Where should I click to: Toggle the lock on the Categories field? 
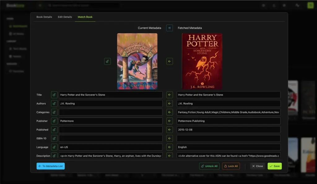(x=54, y=112)
